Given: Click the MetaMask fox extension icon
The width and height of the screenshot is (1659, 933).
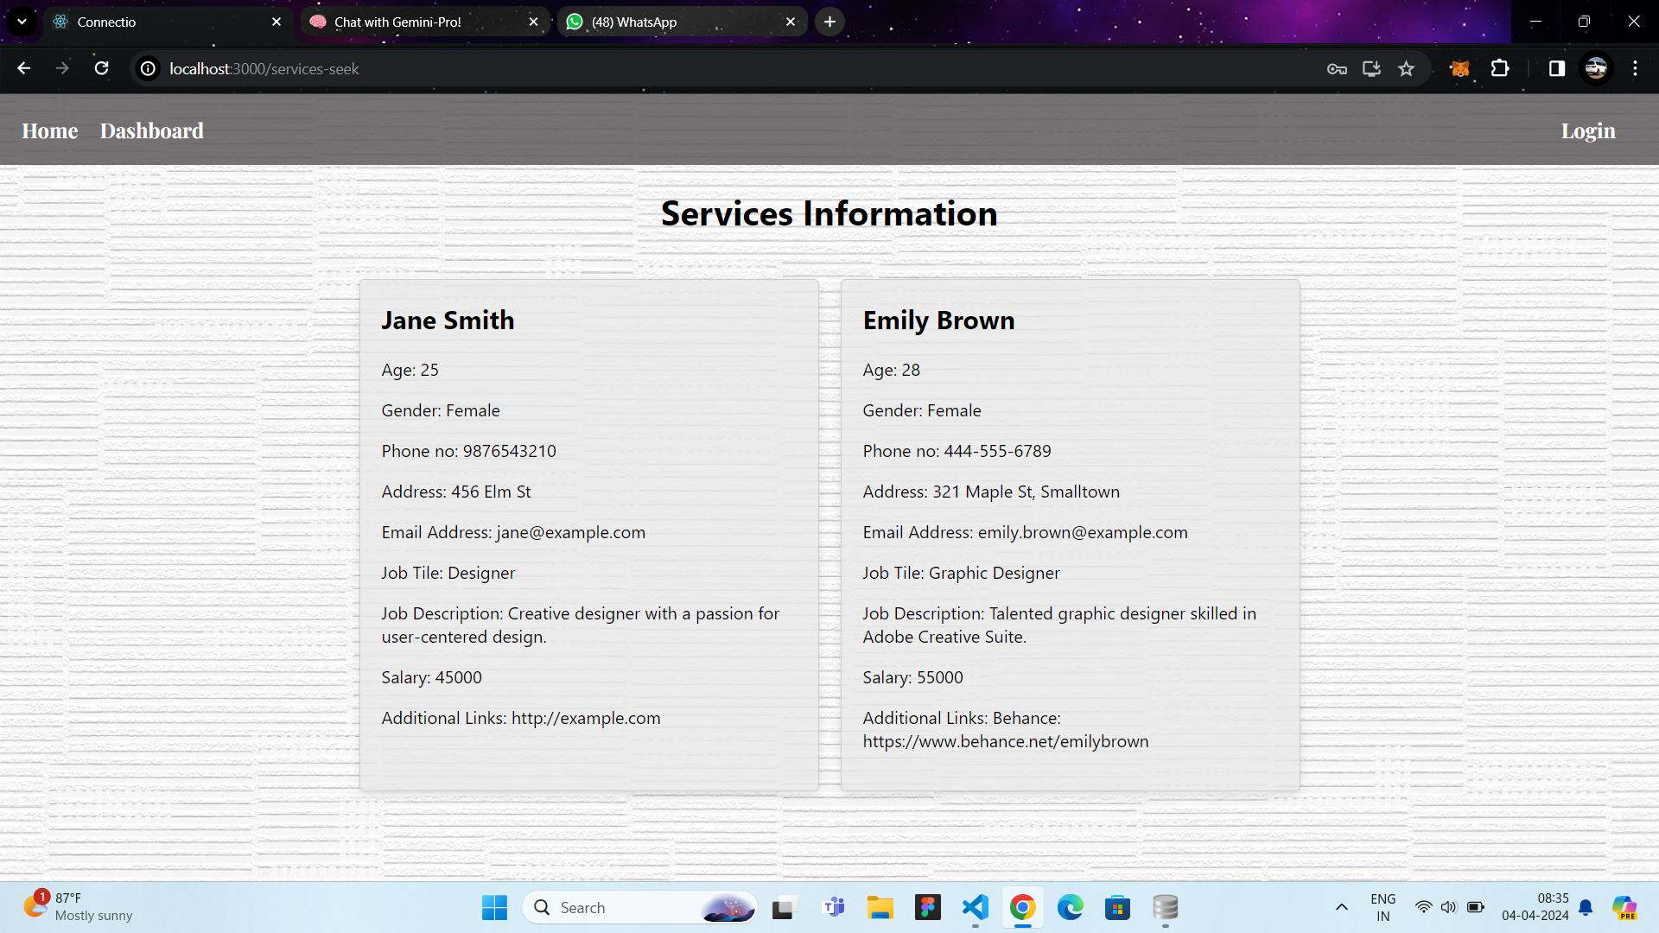Looking at the screenshot, I should (1459, 68).
